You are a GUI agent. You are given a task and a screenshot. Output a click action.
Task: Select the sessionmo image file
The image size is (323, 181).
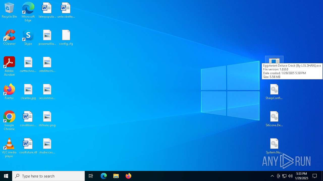pos(47,92)
